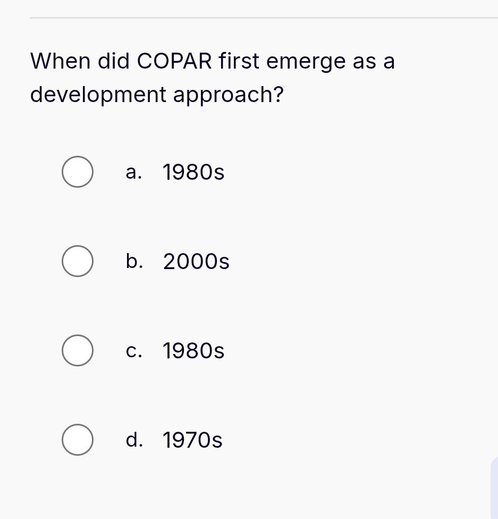Click the horizontal divider line above the question
The image size is (498, 519).
[x=264, y=18]
